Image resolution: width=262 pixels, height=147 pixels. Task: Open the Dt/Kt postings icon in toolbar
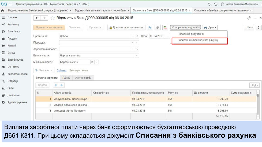point(165,28)
